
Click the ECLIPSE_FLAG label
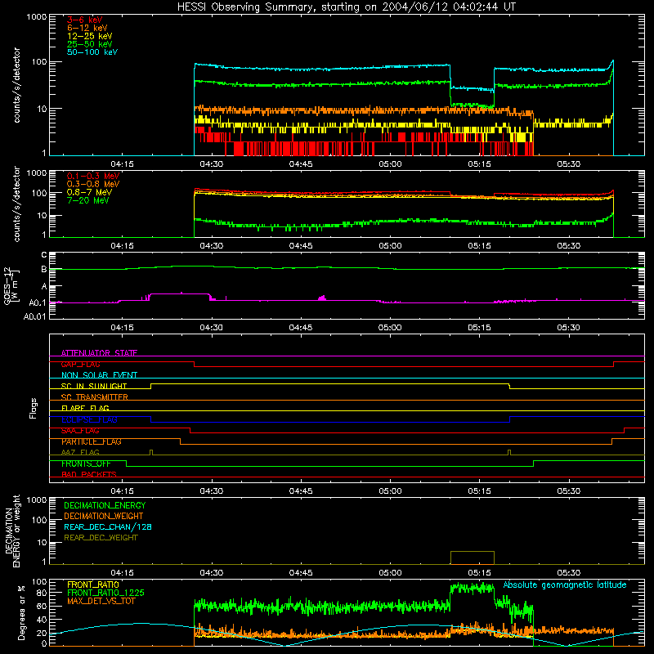(89, 419)
